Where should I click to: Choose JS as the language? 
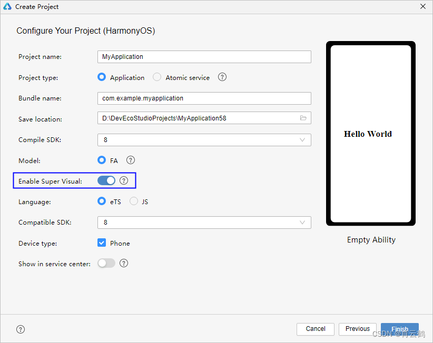(x=134, y=201)
